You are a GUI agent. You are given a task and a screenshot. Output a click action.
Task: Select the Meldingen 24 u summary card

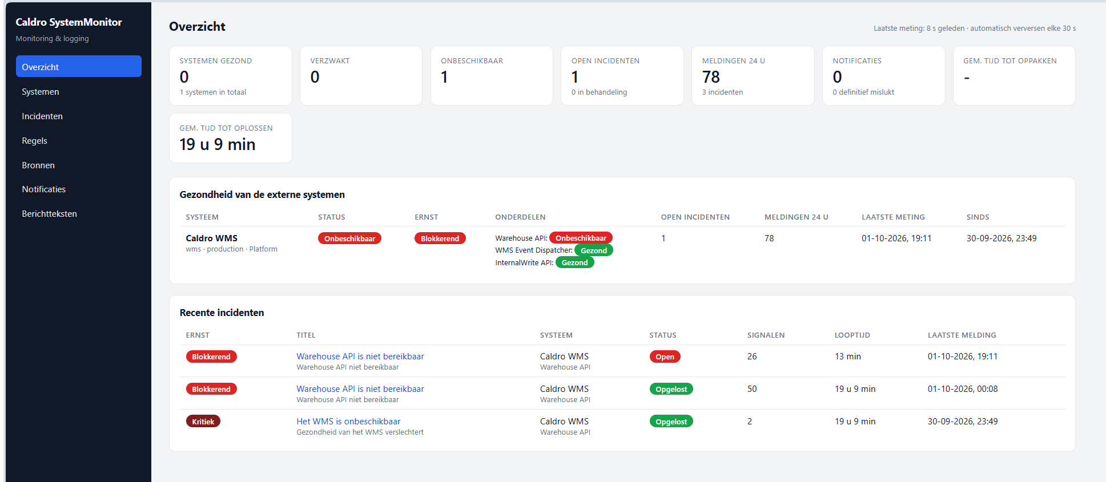[x=753, y=75]
